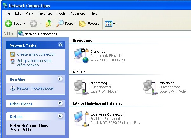Select the programag dial-up connection icon
This screenshot has width=191, height=138.
tap(81, 87)
